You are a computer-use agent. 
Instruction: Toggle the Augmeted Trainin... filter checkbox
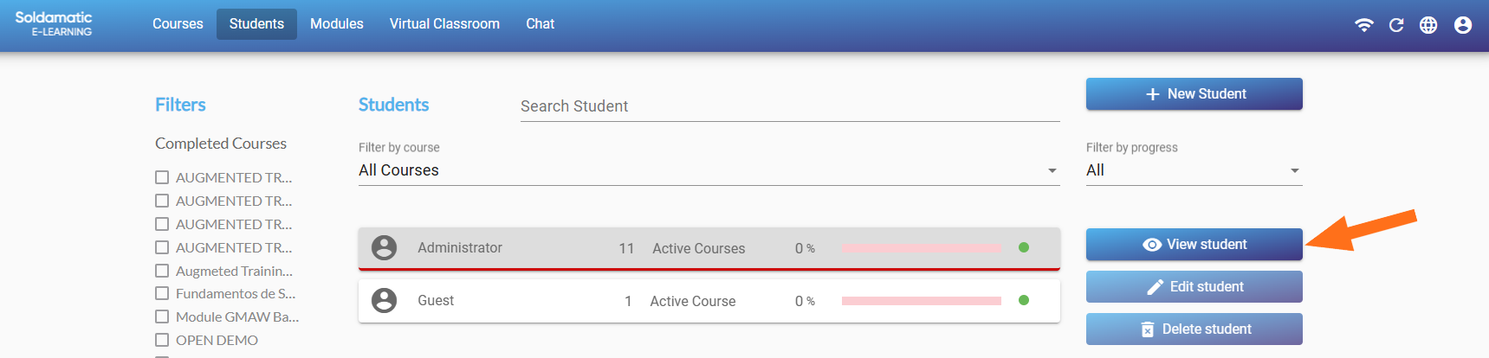point(162,271)
